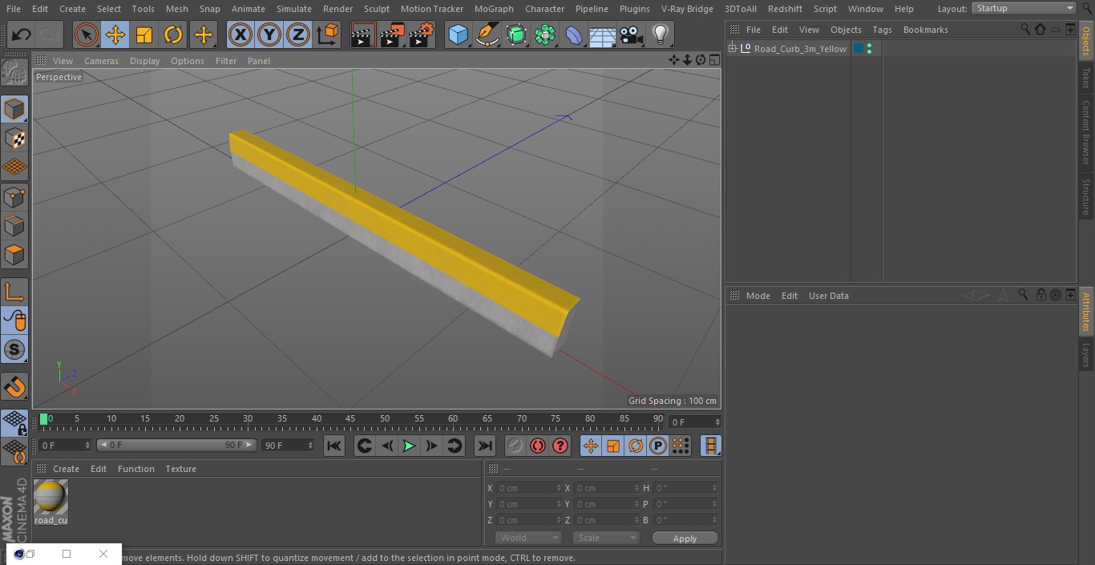Go to start of animation

pos(334,446)
